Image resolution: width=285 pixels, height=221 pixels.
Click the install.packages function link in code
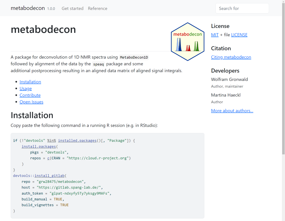click(x=39, y=146)
